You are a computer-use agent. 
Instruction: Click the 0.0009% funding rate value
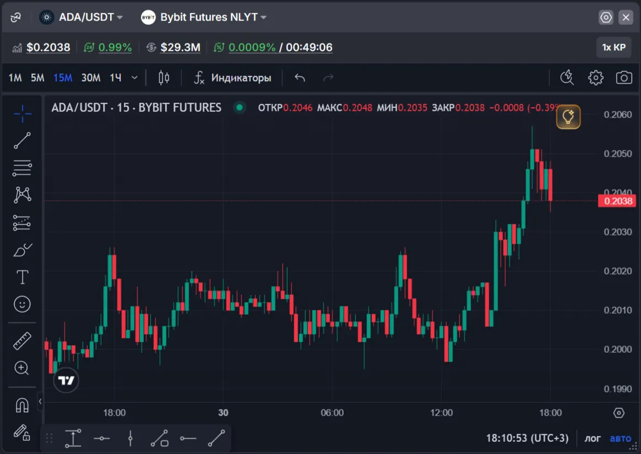pyautogui.click(x=252, y=47)
